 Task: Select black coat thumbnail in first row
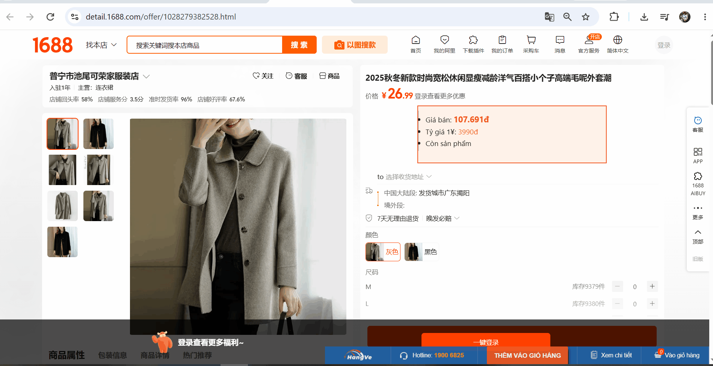[98, 134]
